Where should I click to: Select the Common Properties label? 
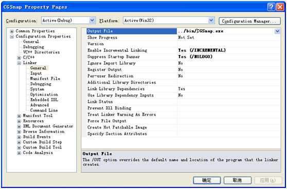[x=35, y=31]
